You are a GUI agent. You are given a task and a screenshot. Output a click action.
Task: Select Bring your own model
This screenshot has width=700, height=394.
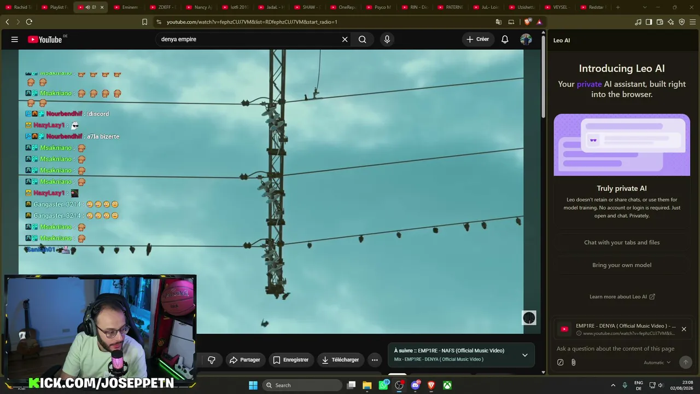tap(622, 265)
